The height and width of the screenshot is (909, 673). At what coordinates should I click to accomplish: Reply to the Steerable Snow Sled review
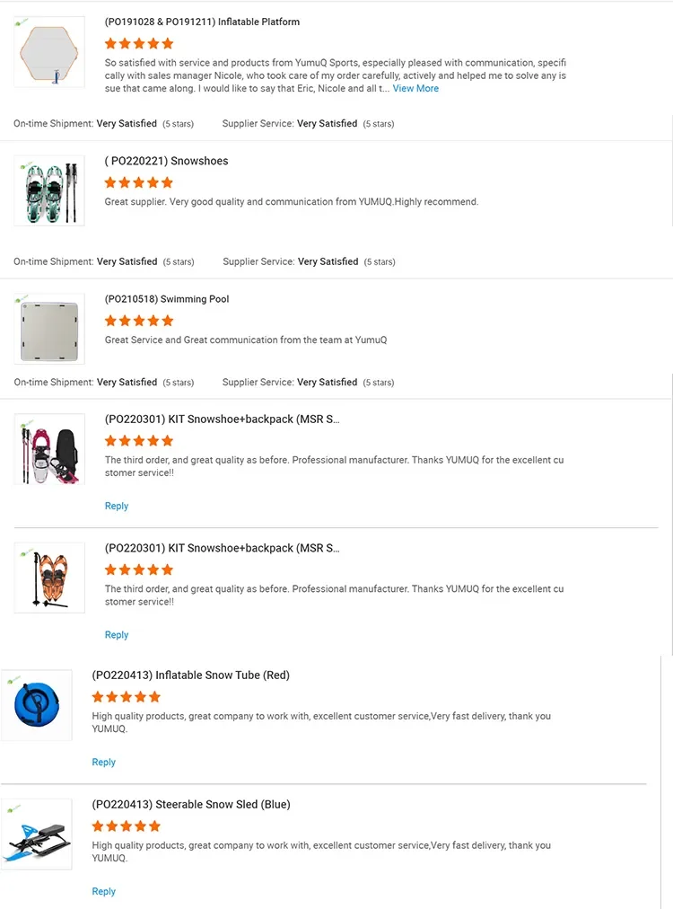104,892
